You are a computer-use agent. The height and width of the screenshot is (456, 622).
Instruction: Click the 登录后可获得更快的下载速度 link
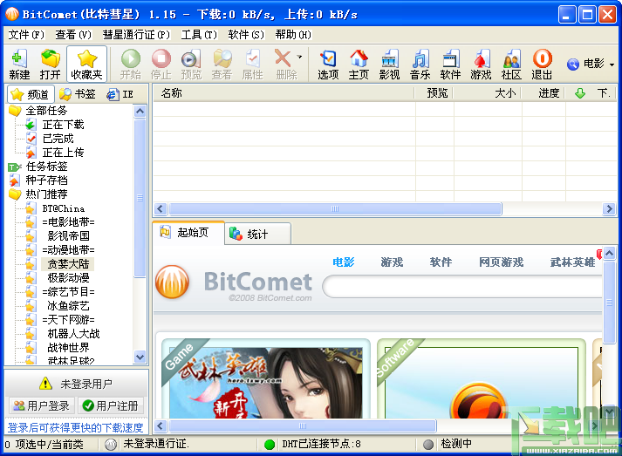click(x=75, y=427)
